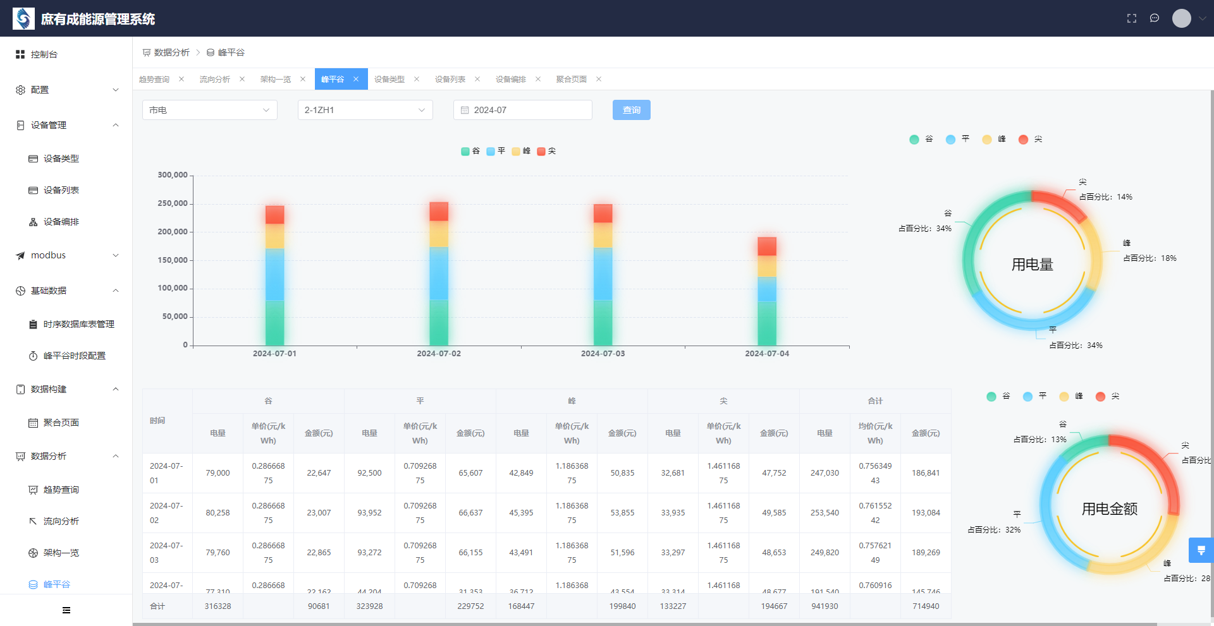This screenshot has height=626, width=1214.
Task: Click the 设备编排 hierarchy icon
Action: [x=33, y=222]
